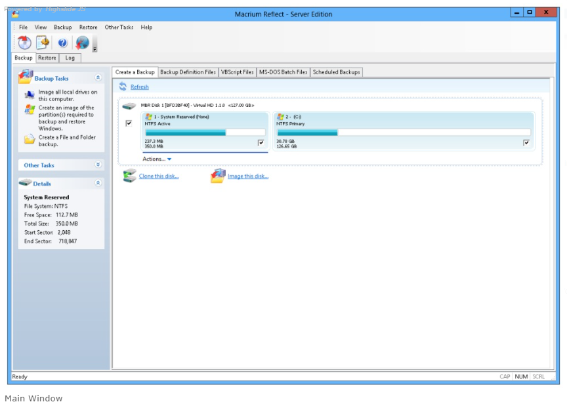The image size is (567, 404).
Task: Toggle the C: partition checkbox
Action: coord(526,142)
